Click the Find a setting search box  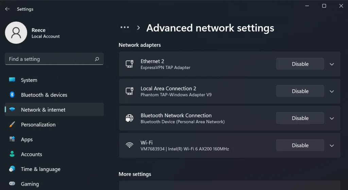(x=51, y=59)
